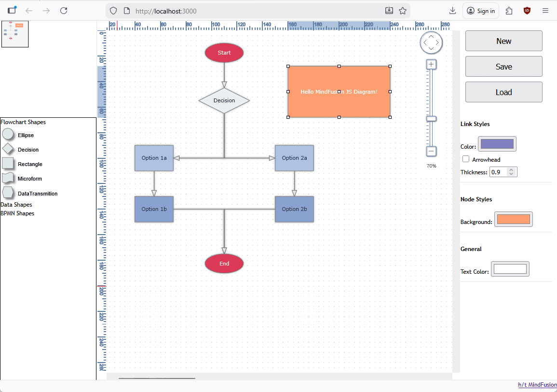The width and height of the screenshot is (557, 392).
Task: Open the Text Color swatch picker
Action: pyautogui.click(x=510, y=269)
